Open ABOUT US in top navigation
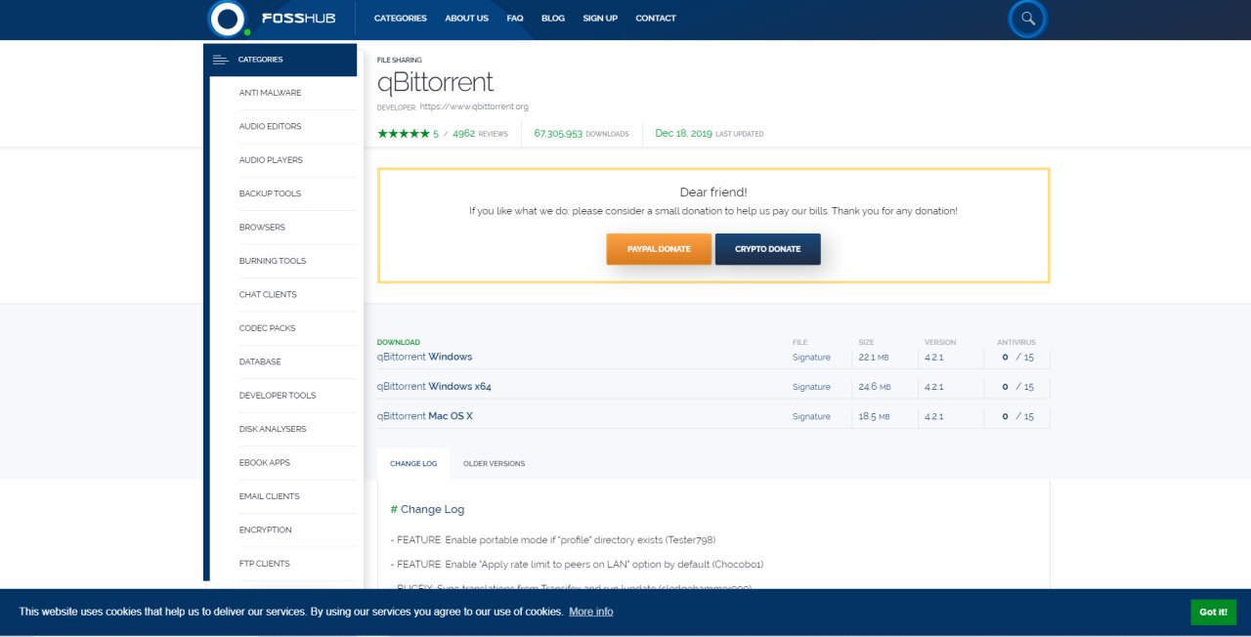 click(466, 19)
